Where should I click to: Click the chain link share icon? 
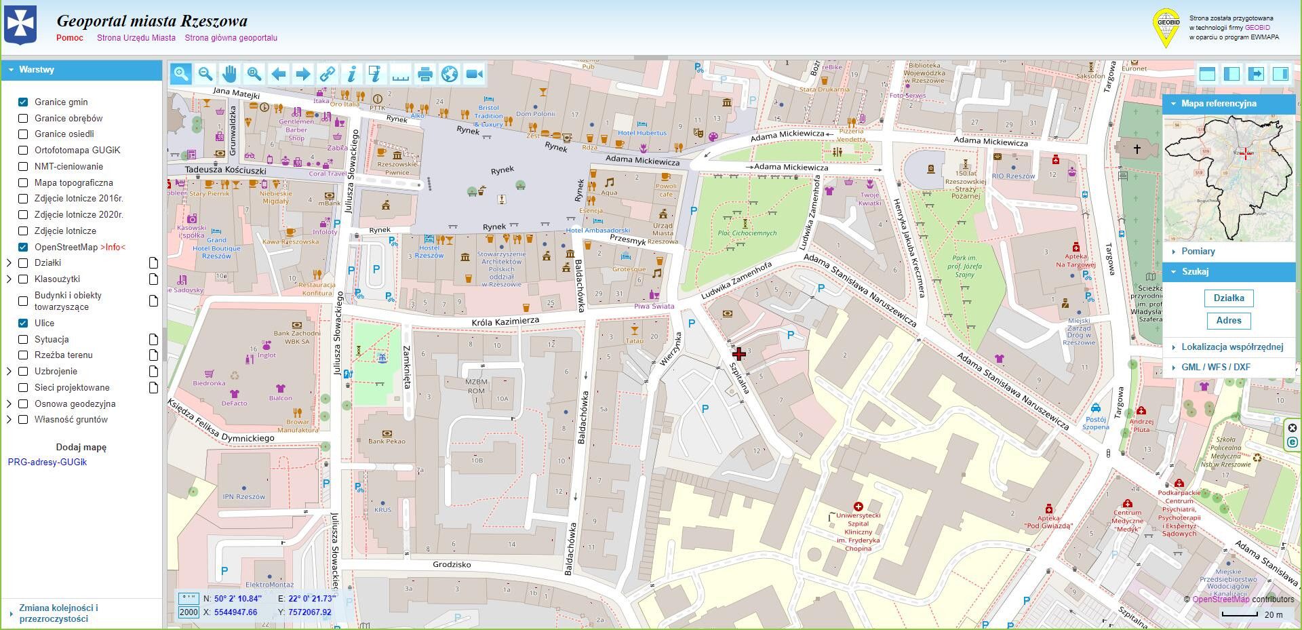point(328,74)
